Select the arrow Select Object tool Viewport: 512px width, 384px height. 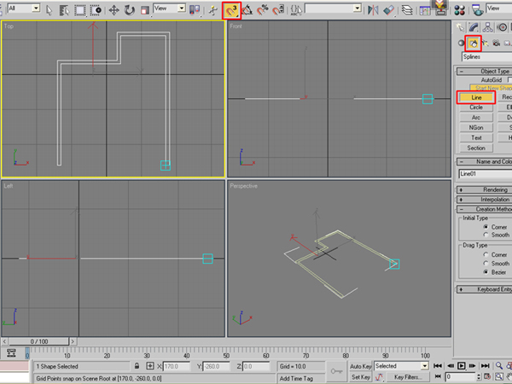coord(49,10)
